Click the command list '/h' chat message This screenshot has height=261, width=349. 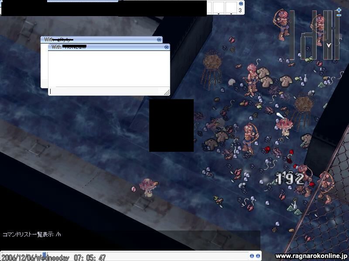(x=31, y=234)
